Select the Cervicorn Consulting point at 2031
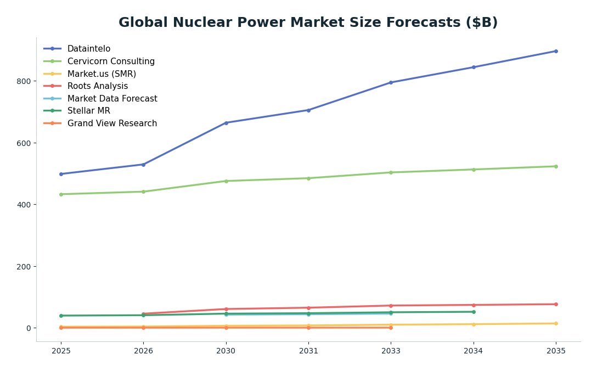 (x=308, y=178)
